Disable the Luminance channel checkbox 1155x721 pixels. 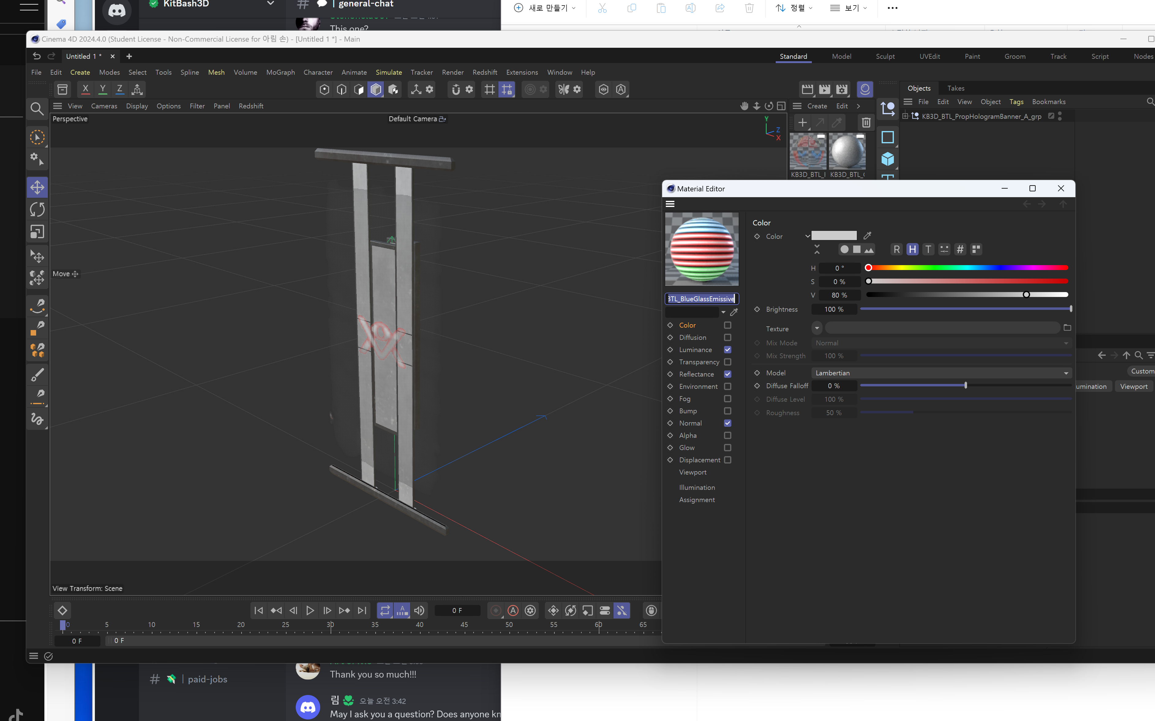[x=727, y=350]
